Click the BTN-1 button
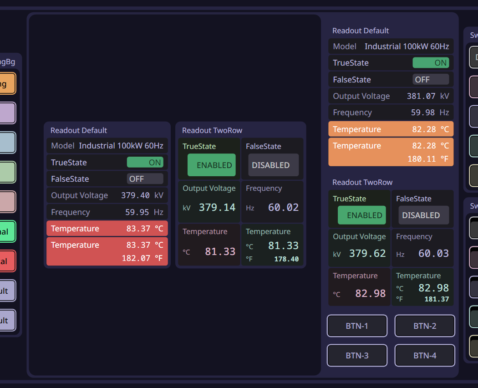The width and height of the screenshot is (478, 388). pos(357,326)
